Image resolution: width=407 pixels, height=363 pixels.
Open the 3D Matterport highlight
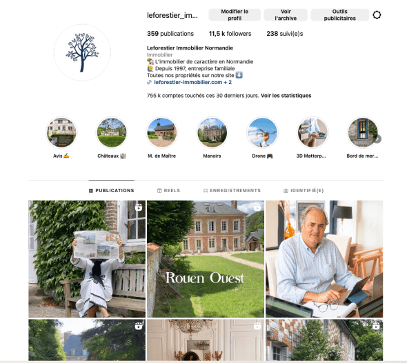click(312, 132)
